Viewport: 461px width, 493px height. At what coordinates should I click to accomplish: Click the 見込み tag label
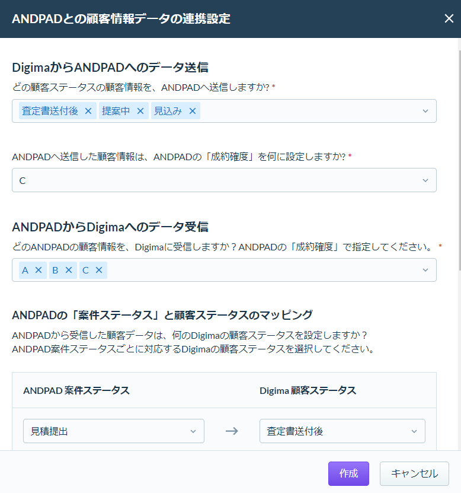point(168,111)
